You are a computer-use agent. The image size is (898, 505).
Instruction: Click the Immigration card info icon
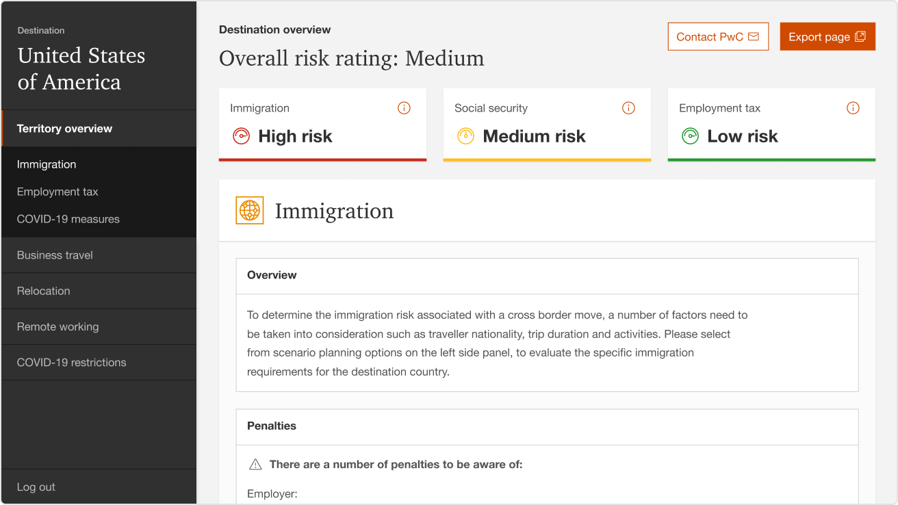(x=404, y=108)
